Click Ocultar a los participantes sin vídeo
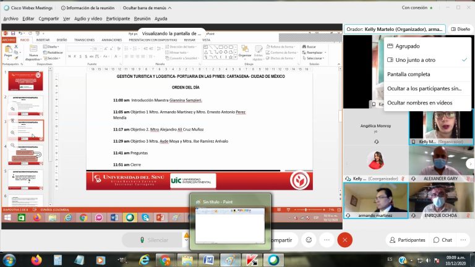 (x=424, y=88)
